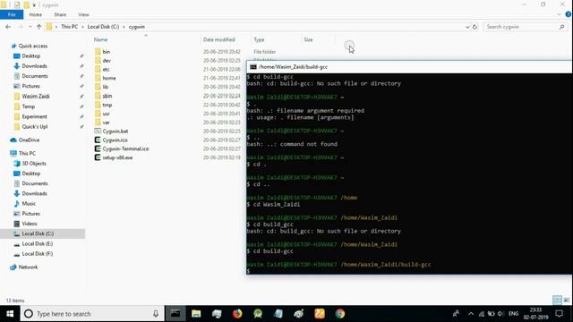Expand the address bar history dropdown

[467, 27]
